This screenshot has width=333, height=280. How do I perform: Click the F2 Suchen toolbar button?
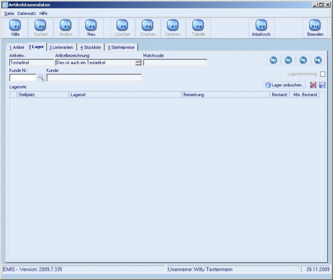[x=41, y=28]
